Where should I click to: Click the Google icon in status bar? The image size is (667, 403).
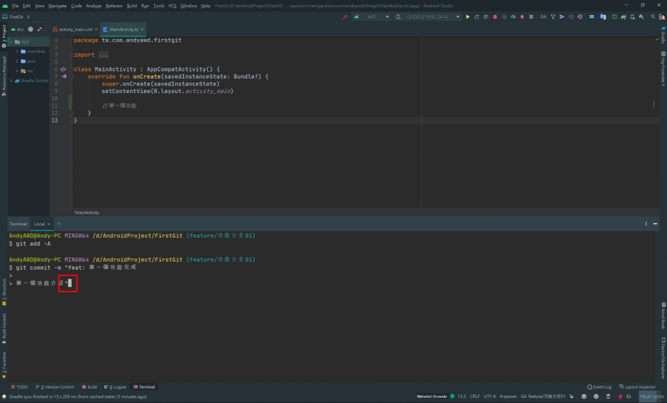tap(629, 396)
